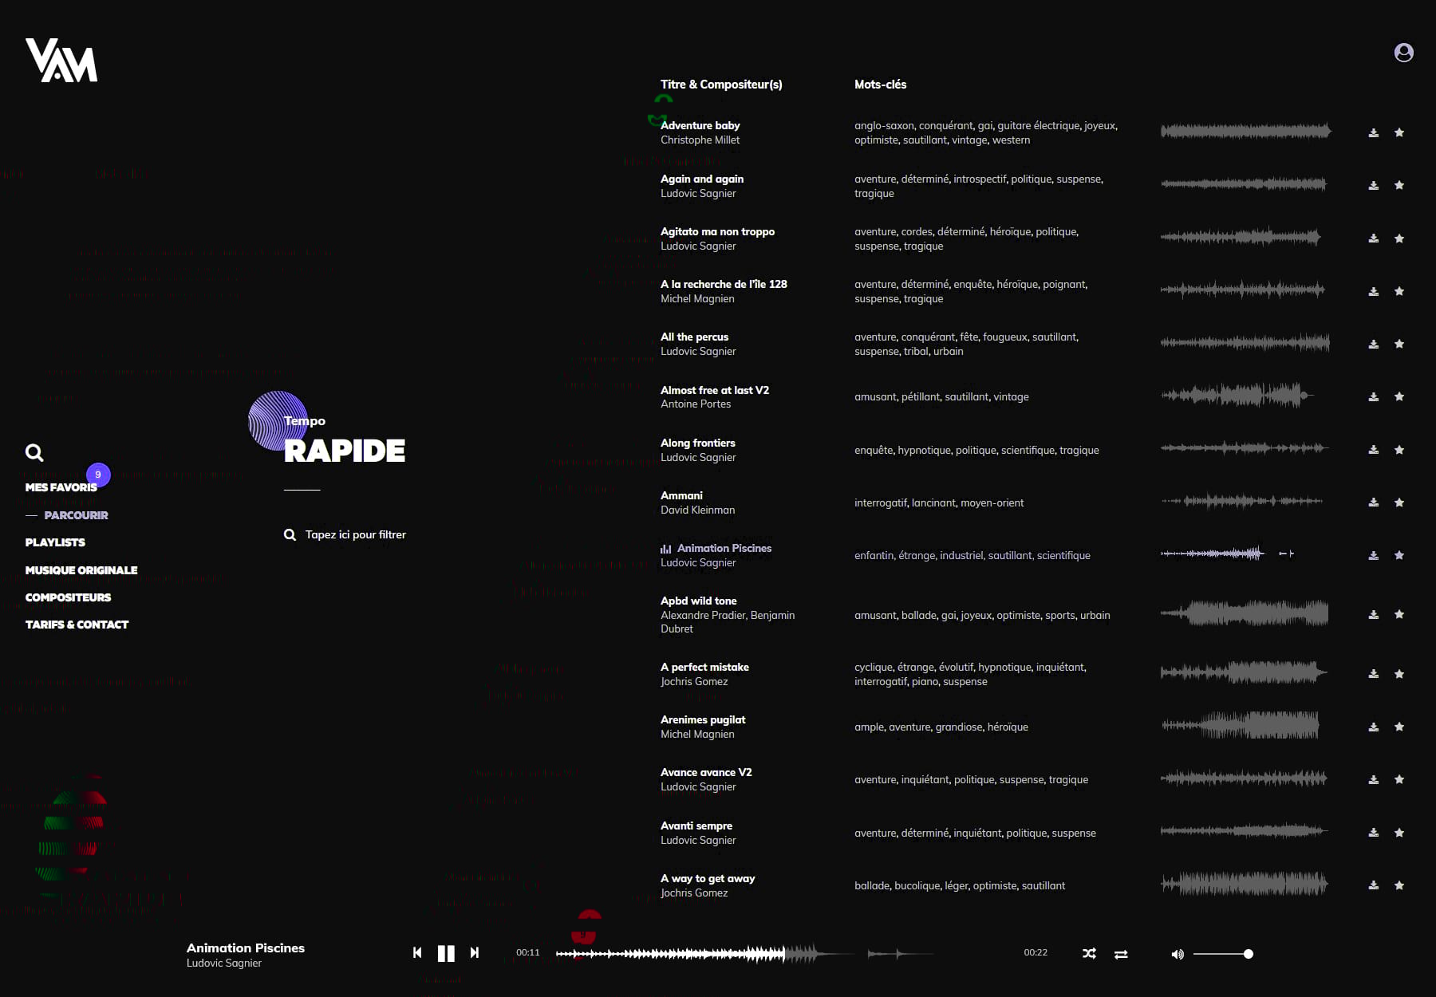Go to the Playlists section
The width and height of the screenshot is (1436, 997).
(x=55, y=542)
